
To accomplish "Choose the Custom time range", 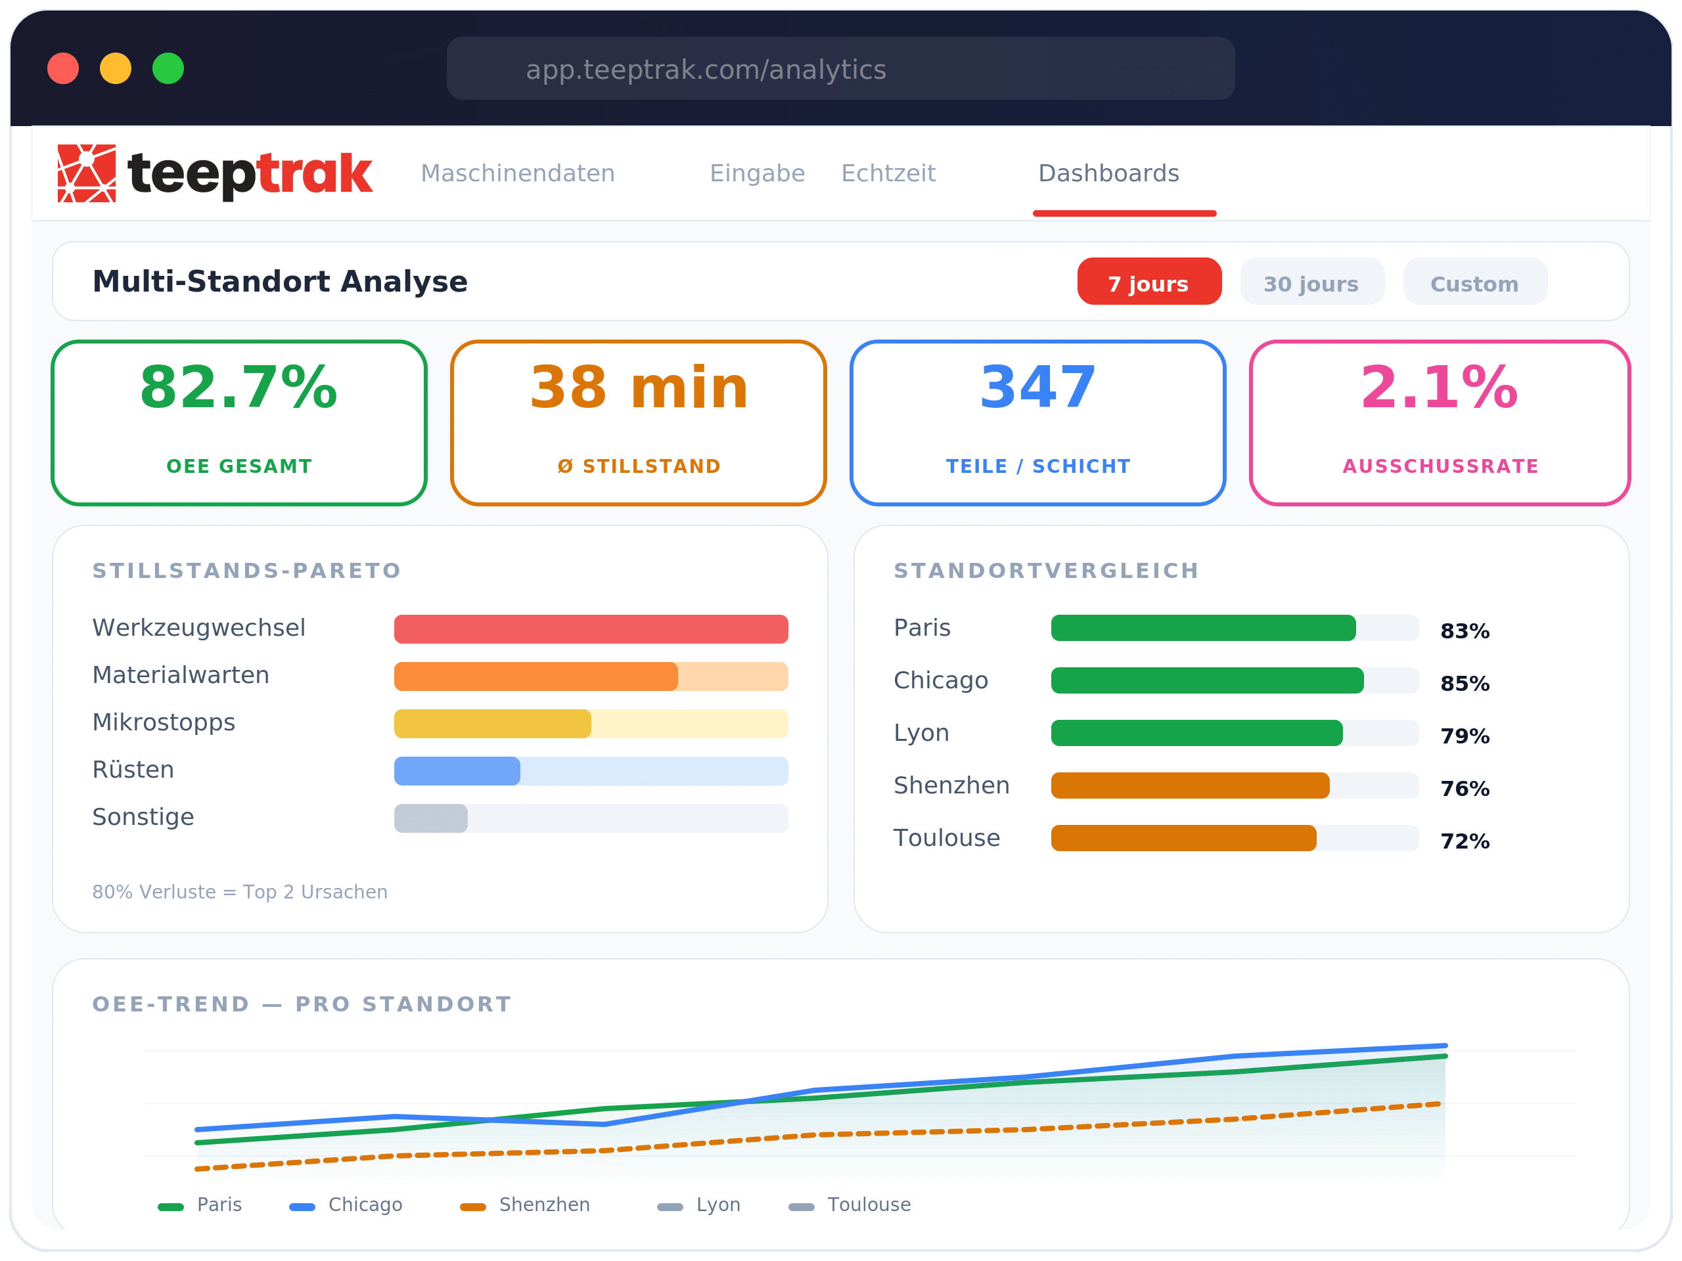I will (1474, 282).
